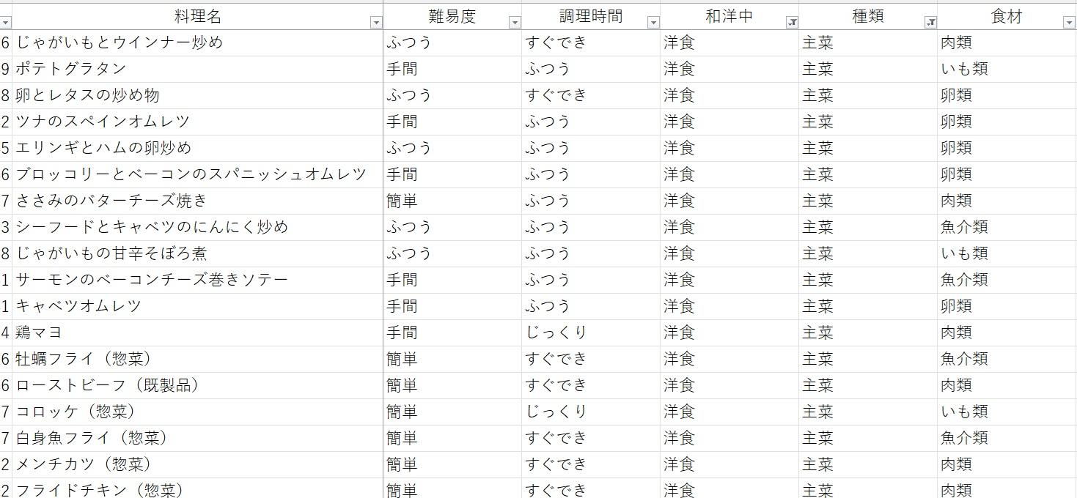Click すぐでき in じゃがいもとウインナー炒め row
This screenshot has height=498, width=1077.
point(556,42)
